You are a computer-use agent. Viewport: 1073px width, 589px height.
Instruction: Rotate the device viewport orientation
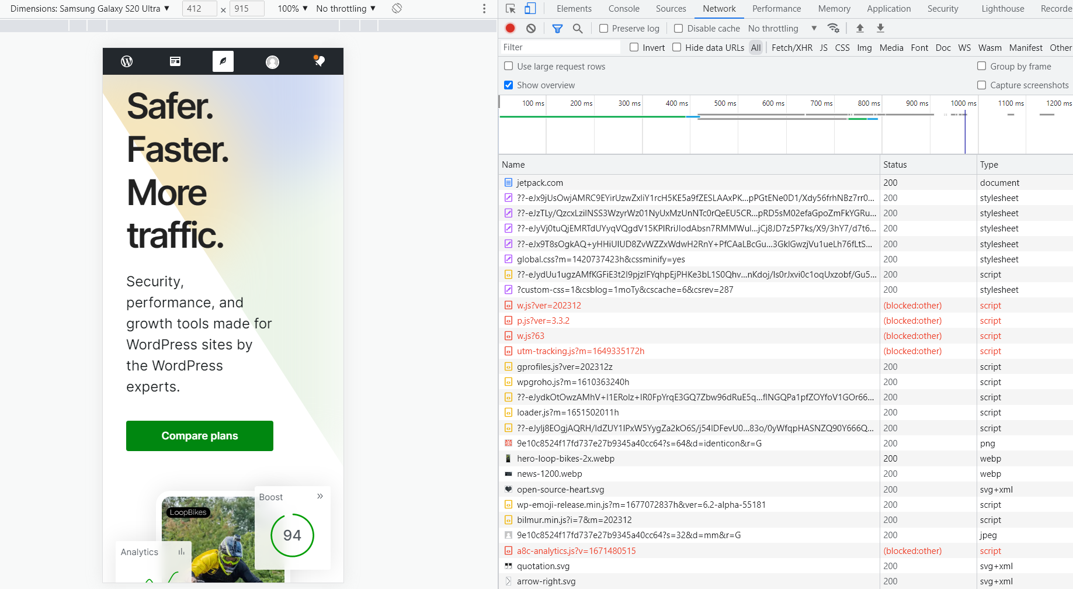(x=397, y=8)
